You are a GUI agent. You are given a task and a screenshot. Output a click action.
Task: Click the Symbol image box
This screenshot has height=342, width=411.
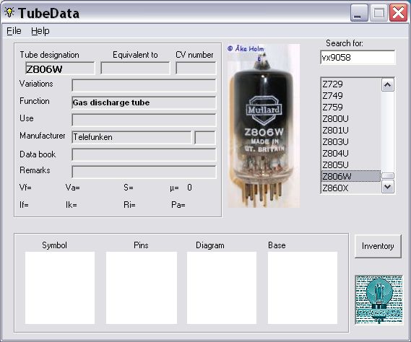tap(60, 288)
